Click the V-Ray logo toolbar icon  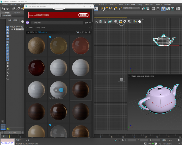[140, 21]
